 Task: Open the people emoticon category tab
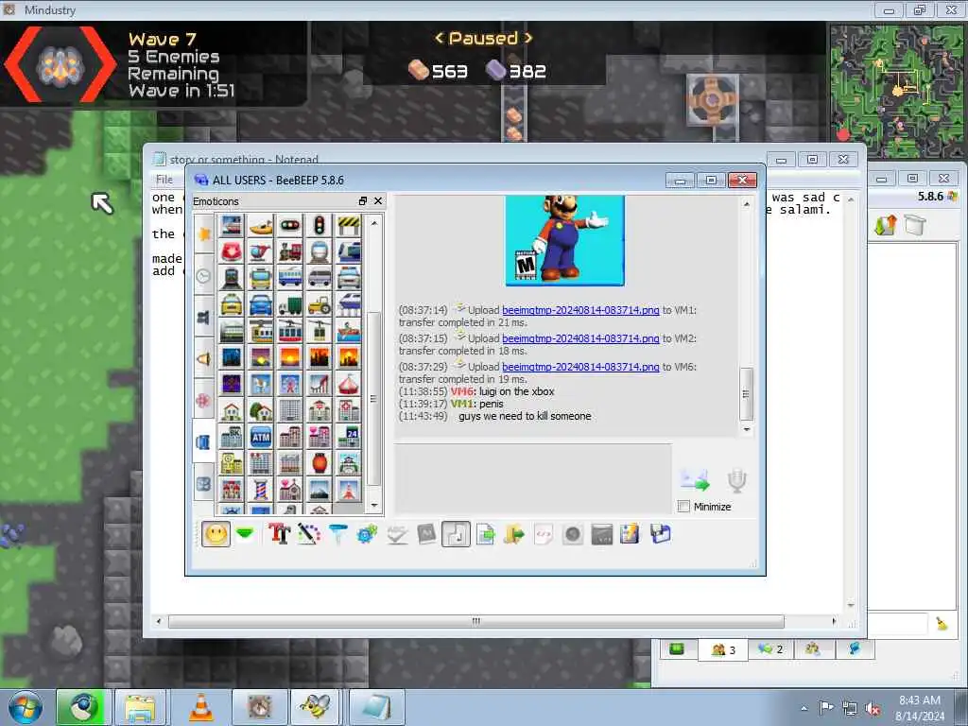coord(204,318)
